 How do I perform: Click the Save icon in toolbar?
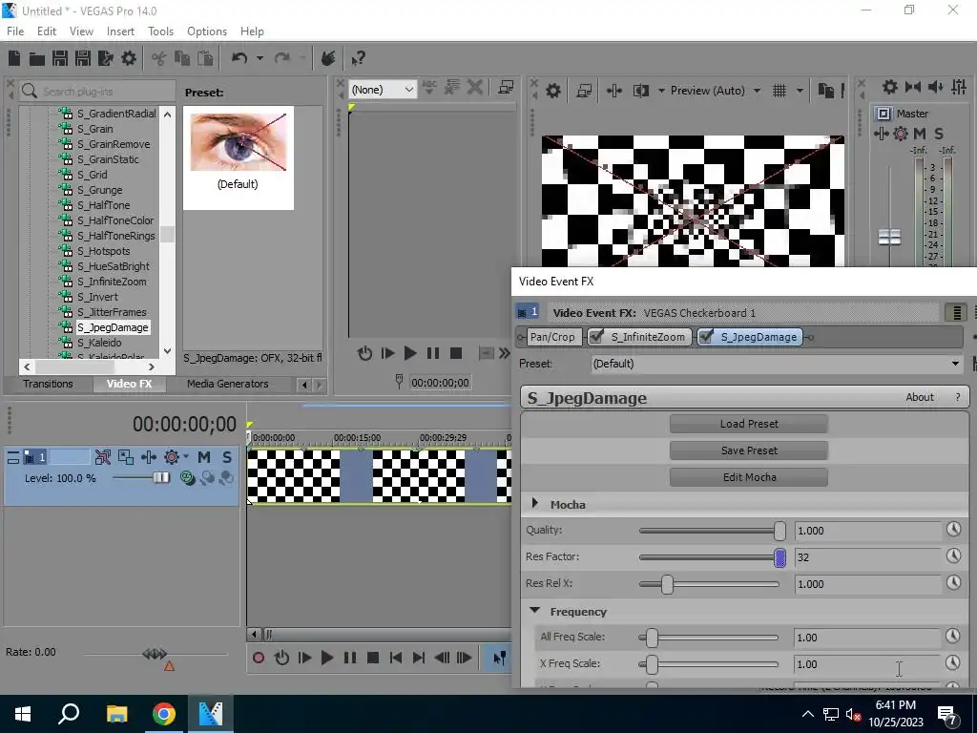click(60, 58)
